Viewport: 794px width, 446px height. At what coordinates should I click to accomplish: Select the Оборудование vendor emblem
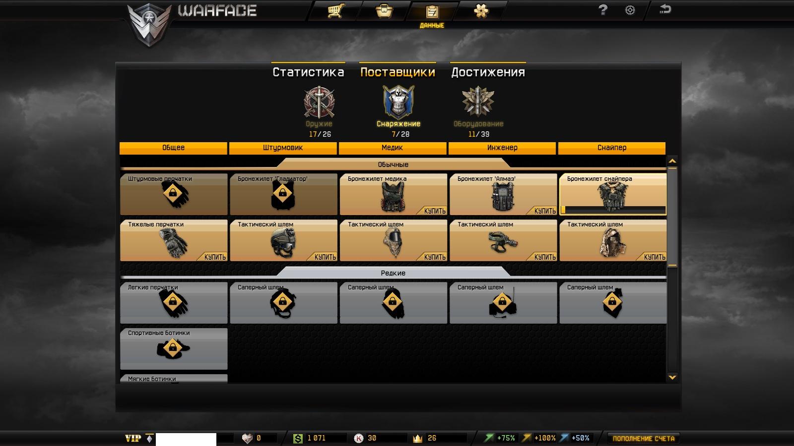tap(478, 102)
